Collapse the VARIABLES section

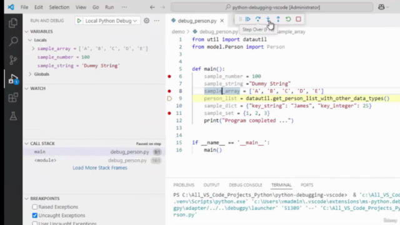tap(26, 31)
